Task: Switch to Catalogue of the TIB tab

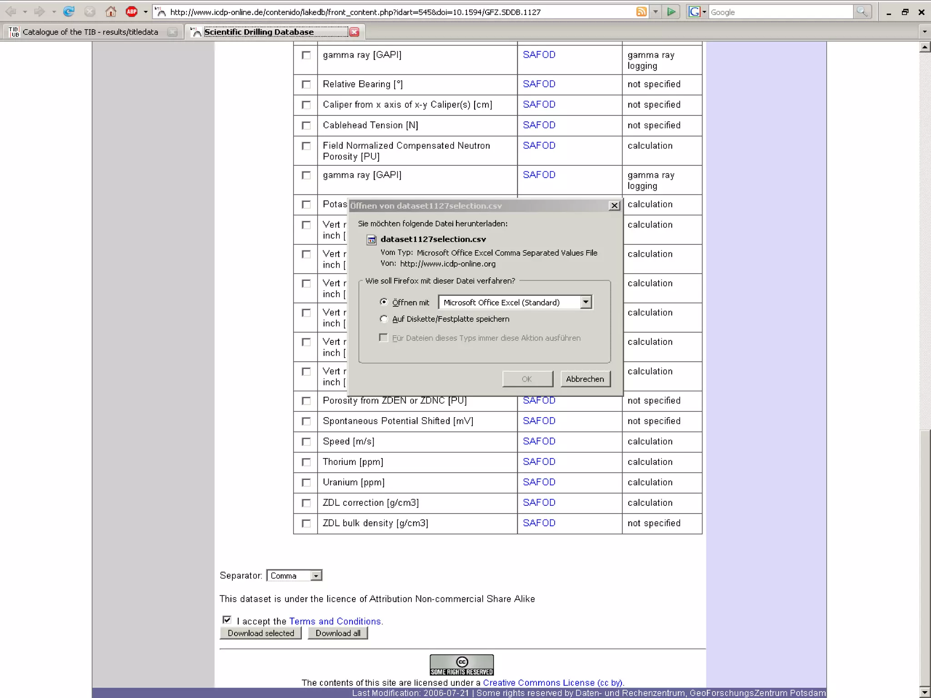Action: [x=90, y=32]
